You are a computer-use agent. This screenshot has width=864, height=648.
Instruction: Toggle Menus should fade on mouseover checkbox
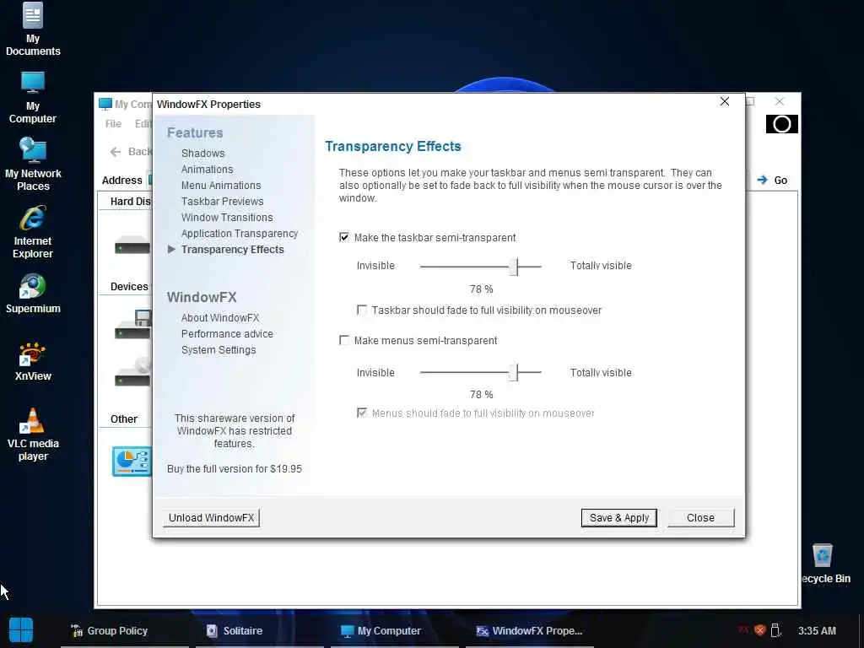(362, 413)
